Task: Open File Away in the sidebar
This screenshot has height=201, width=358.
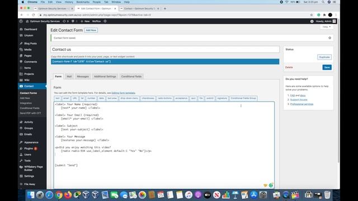Action: [x=30, y=184]
